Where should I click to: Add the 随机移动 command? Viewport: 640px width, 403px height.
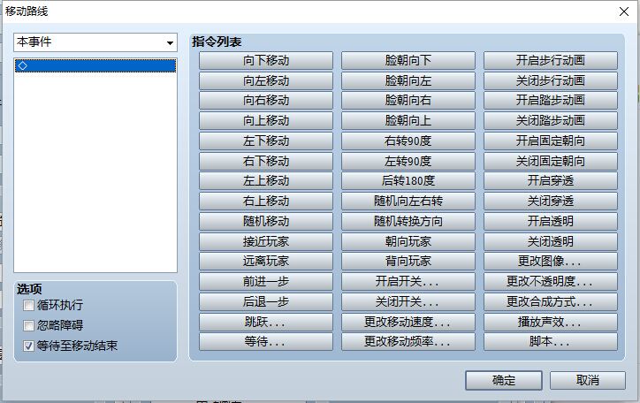coord(266,221)
